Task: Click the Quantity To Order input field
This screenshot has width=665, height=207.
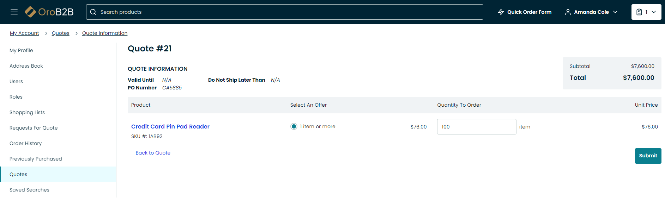Action: point(476,127)
